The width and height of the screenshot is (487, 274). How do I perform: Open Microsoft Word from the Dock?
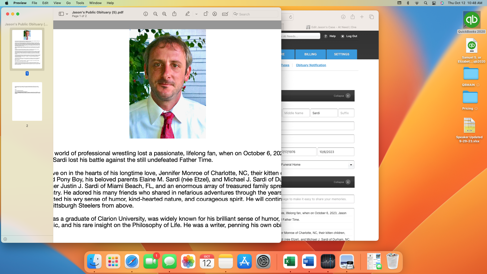click(x=309, y=262)
